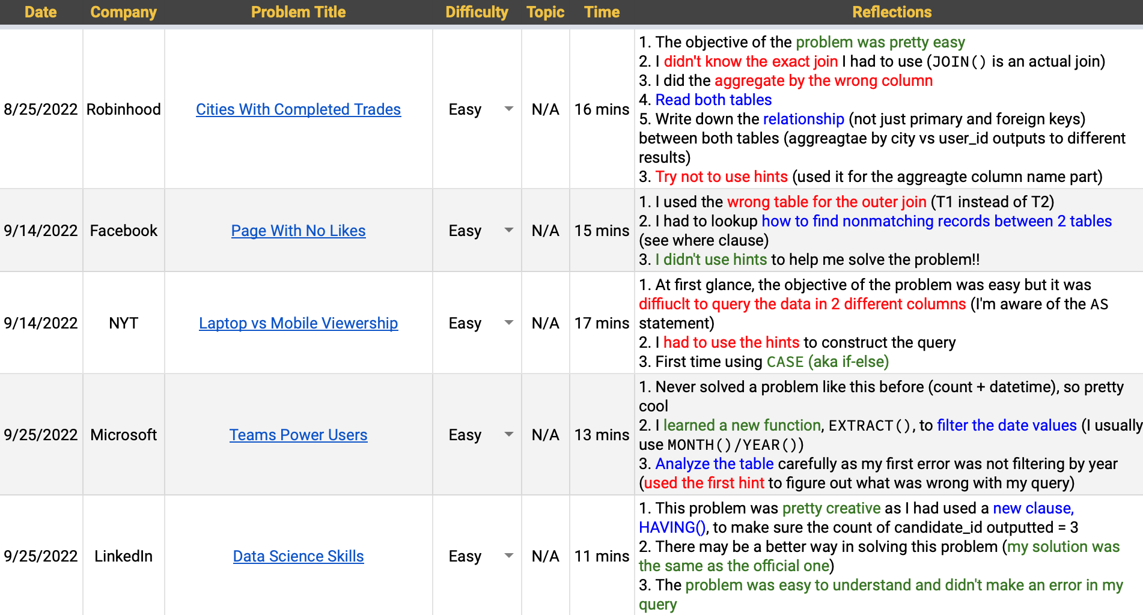Screen dimensions: 1143x615
Task: Click the Date column header
Action: click(x=41, y=12)
